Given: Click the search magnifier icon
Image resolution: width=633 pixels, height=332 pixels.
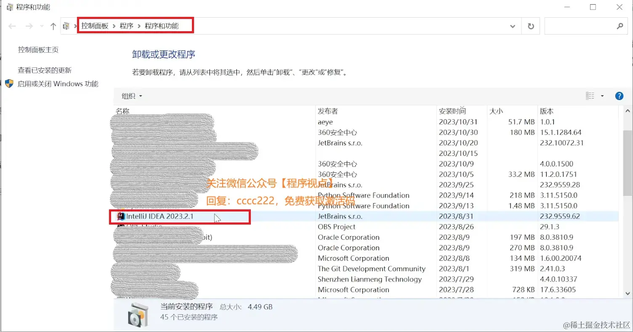Looking at the screenshot, I should coord(620,26).
